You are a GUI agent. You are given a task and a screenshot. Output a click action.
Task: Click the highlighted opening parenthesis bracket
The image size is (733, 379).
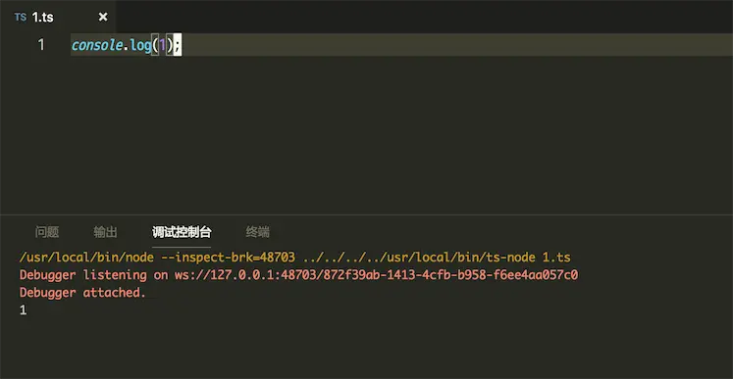click(155, 45)
